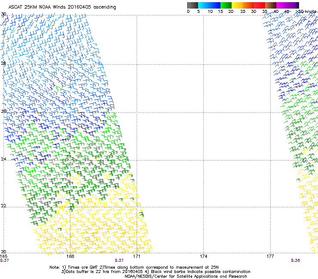This screenshot has width=318, height=279.
Task: Click the gray 0-5 knots legend segment
Action: coord(193,5)
